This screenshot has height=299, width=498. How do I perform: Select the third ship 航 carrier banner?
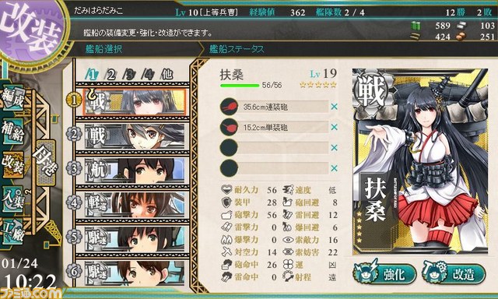(x=135, y=171)
